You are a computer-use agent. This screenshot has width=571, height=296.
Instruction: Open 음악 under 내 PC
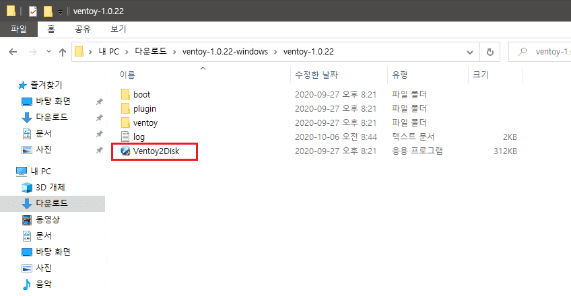(44, 284)
